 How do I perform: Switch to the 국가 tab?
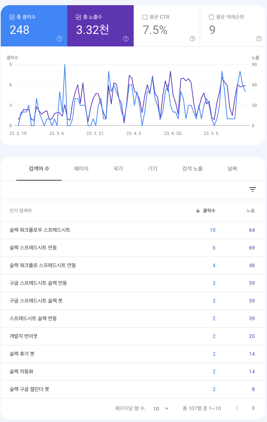tap(118, 169)
